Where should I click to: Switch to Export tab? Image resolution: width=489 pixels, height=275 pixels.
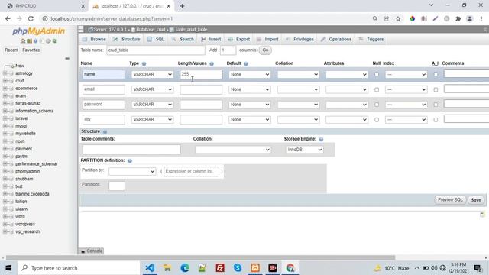pyautogui.click(x=239, y=39)
